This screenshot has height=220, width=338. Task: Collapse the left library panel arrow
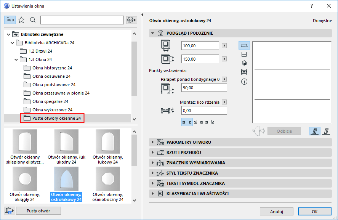point(142,14)
